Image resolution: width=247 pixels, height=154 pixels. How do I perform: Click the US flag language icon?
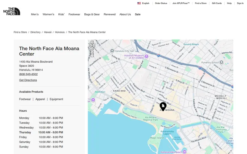coord(139,3)
